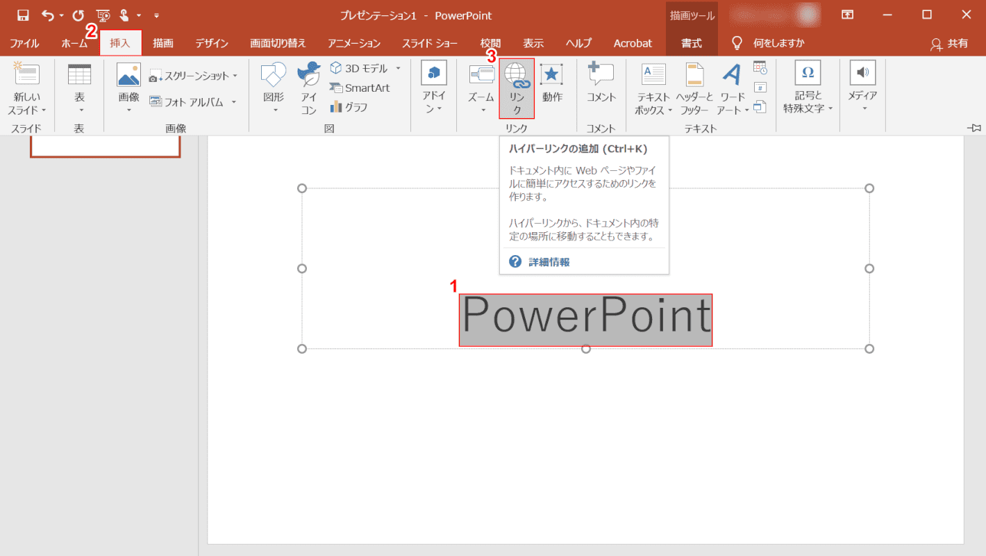Click the Zoom (ズーム) insert button

click(481, 89)
